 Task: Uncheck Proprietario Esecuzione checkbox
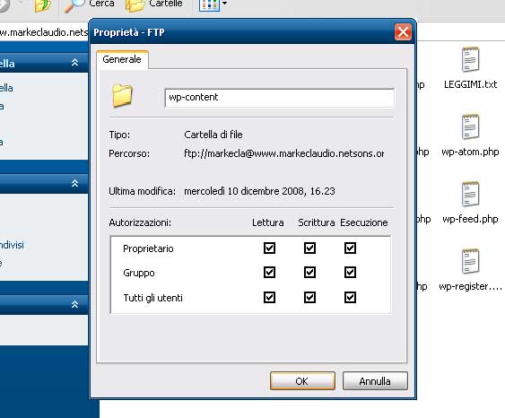(350, 248)
